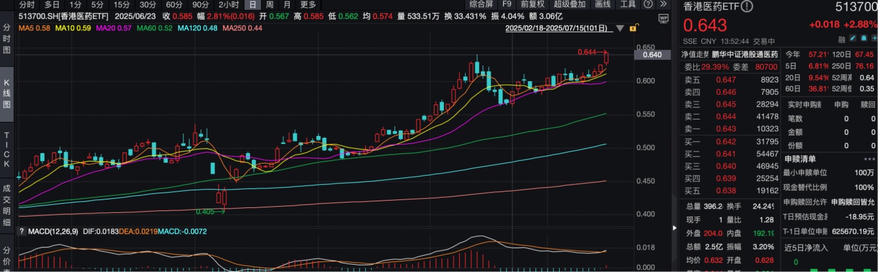This screenshot has width=878, height=272.
Task: Expand the toolbar with double-chevron icon
Action: click(664, 4)
